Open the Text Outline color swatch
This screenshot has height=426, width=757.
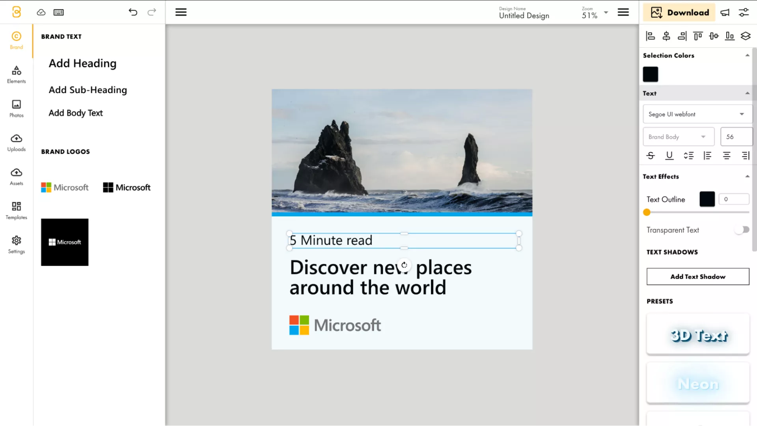tap(707, 199)
